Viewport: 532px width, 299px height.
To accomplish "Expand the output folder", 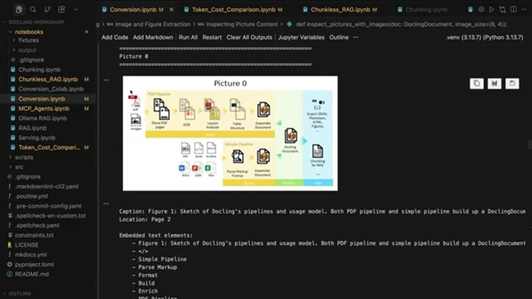I will 27,50.
